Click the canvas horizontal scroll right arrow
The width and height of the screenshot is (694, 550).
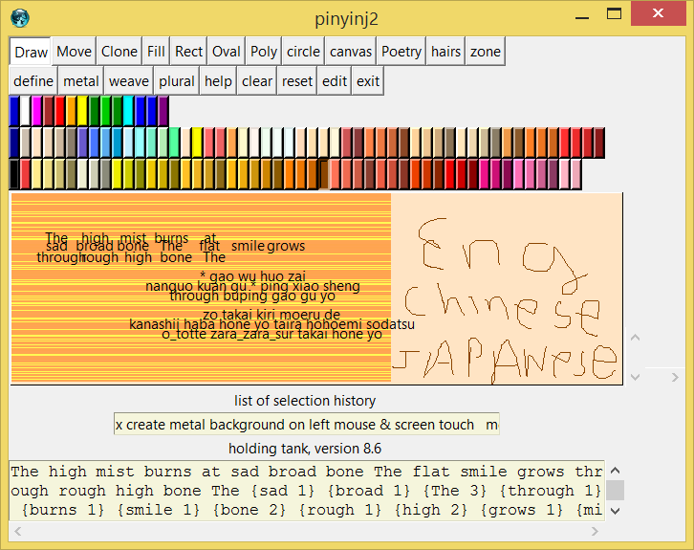pyautogui.click(x=675, y=377)
